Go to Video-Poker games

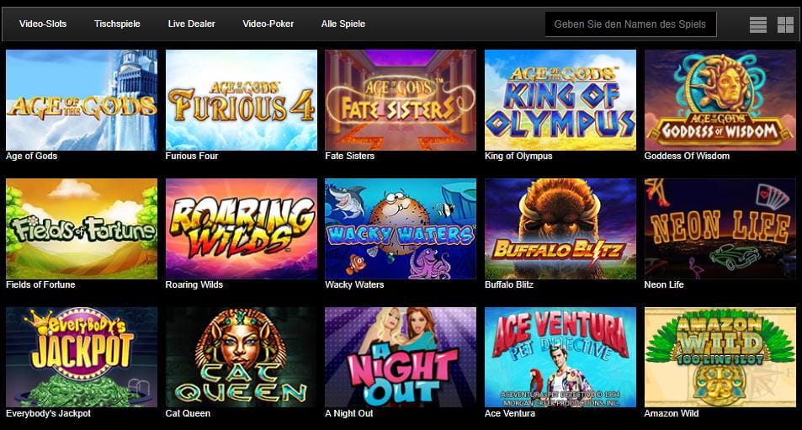[268, 24]
